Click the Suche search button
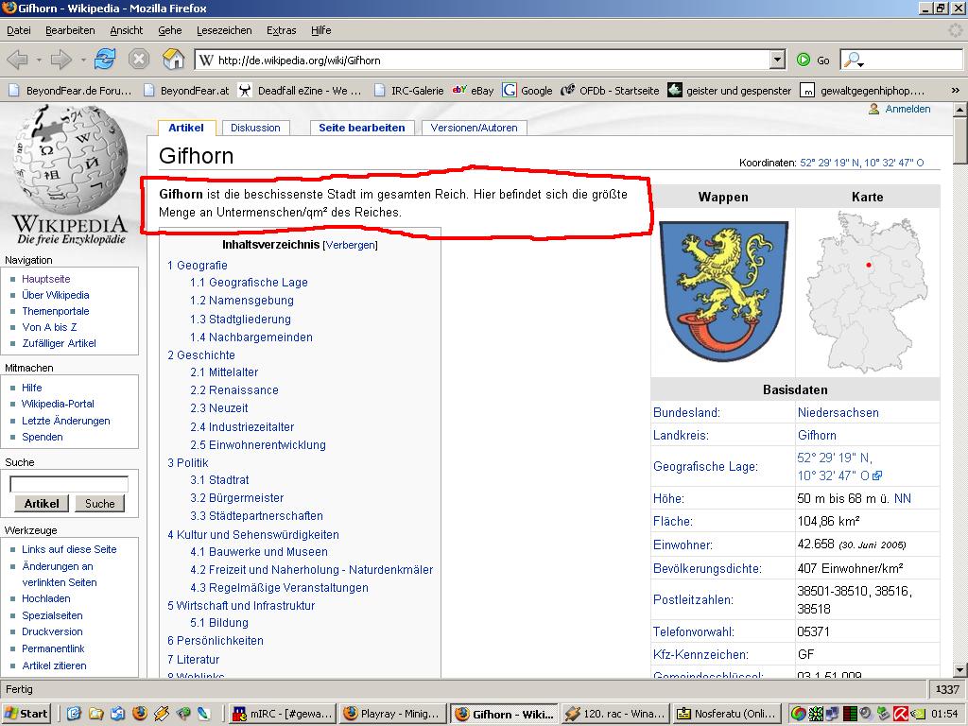 pyautogui.click(x=99, y=504)
